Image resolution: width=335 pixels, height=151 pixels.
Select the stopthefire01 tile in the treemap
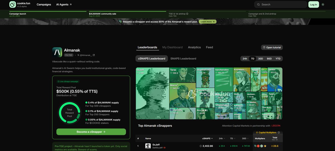pyautogui.click(x=205, y=77)
